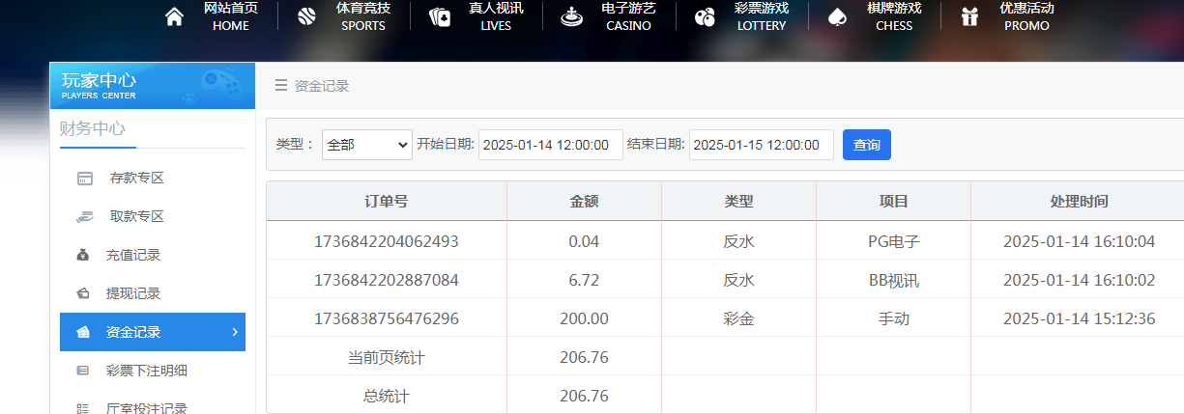Viewport: 1184px width, 414px height.
Task: Expand the 资金记录 sidebar arrow
Action: pyautogui.click(x=235, y=332)
